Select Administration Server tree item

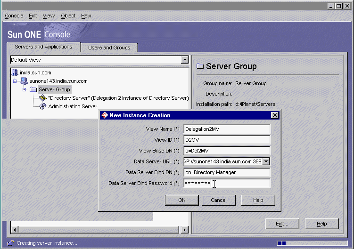[73, 106]
